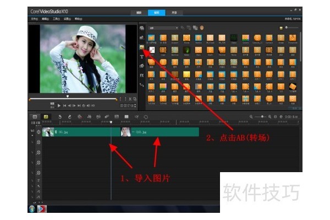Open the Tools menu
This screenshot has height=220, width=330.
pyautogui.click(x=56, y=19)
